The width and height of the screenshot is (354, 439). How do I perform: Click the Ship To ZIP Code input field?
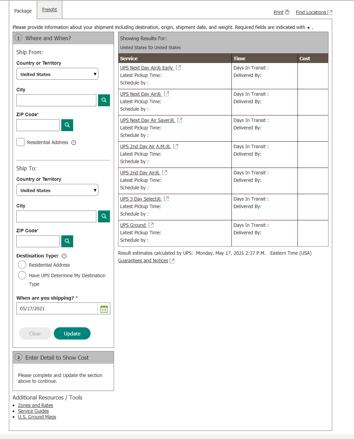coord(37,241)
